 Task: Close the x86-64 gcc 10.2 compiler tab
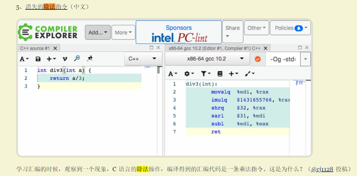click(265, 48)
